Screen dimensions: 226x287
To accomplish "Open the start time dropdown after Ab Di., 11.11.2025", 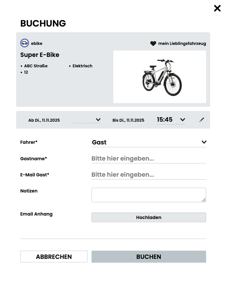I will coord(98,120).
